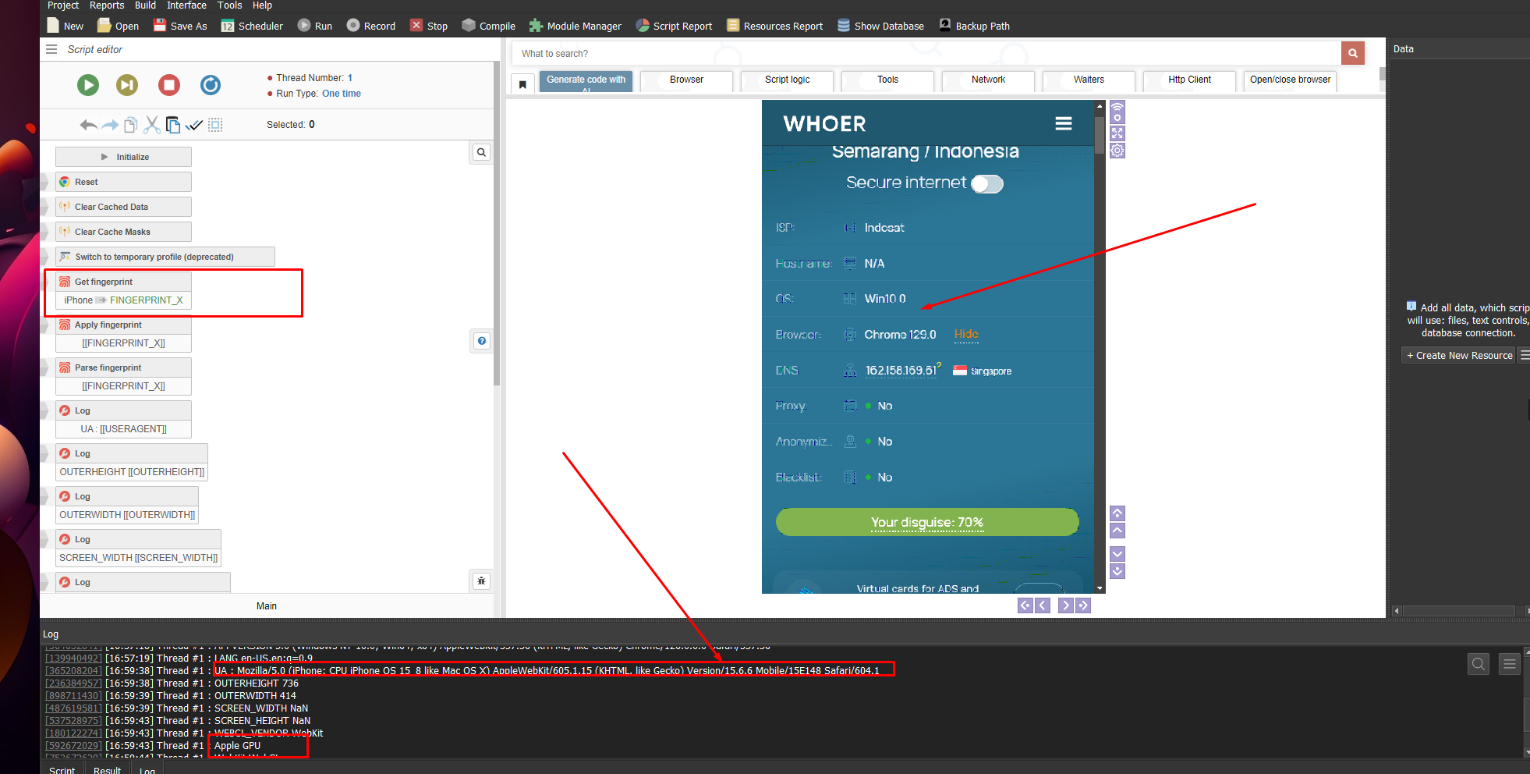Click the 'Your disguise: 70%' bar
This screenshot has height=774, width=1530.
coord(926,522)
